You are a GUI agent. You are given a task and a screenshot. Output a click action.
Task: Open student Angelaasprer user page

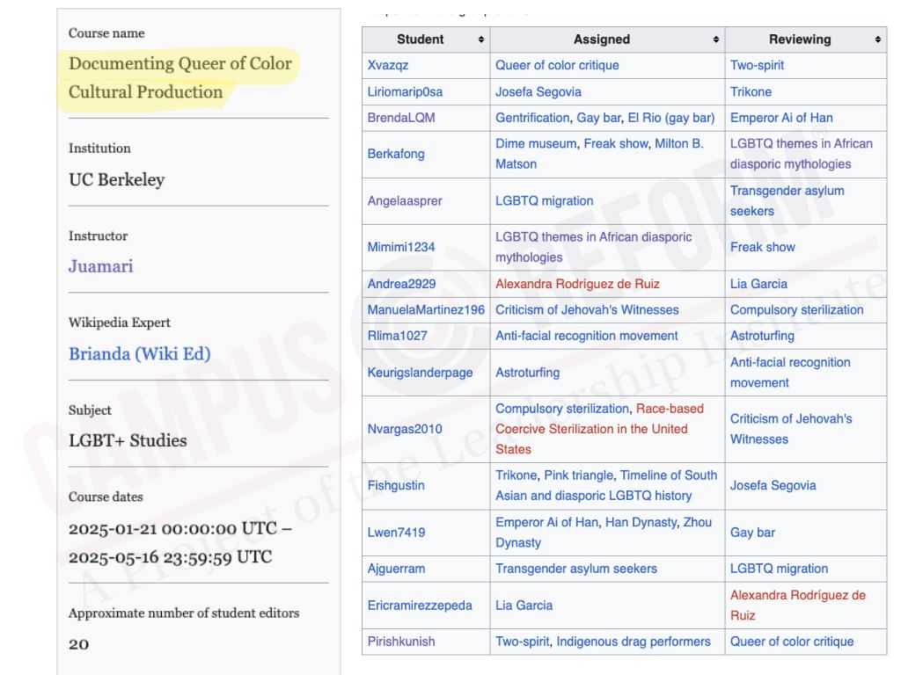pyautogui.click(x=405, y=201)
